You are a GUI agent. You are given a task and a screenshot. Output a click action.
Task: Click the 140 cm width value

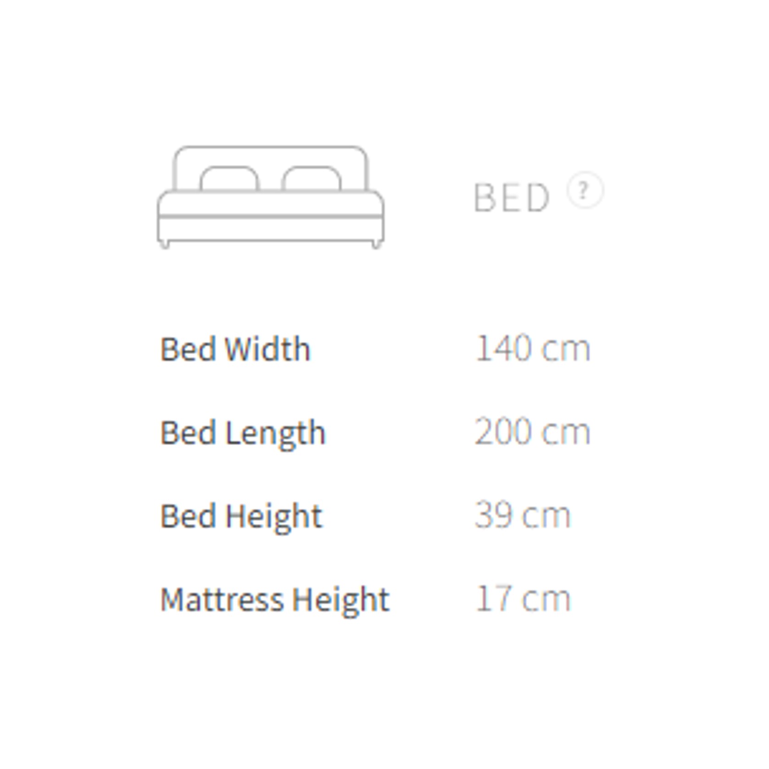[x=533, y=348]
